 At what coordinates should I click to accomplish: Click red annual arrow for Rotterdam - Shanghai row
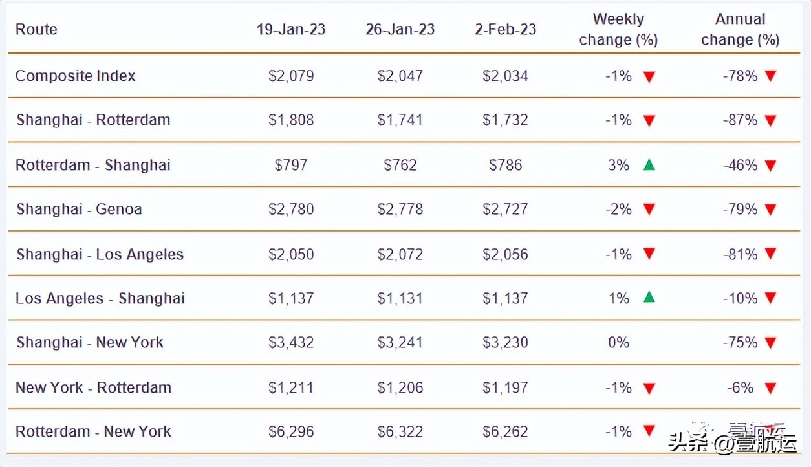[x=770, y=166]
